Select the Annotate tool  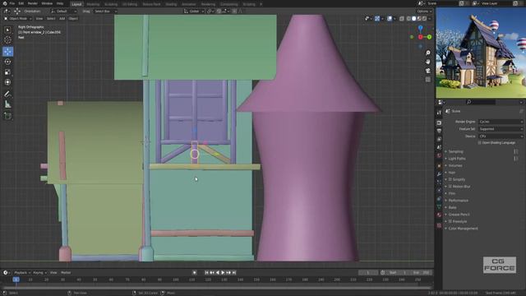click(7, 94)
